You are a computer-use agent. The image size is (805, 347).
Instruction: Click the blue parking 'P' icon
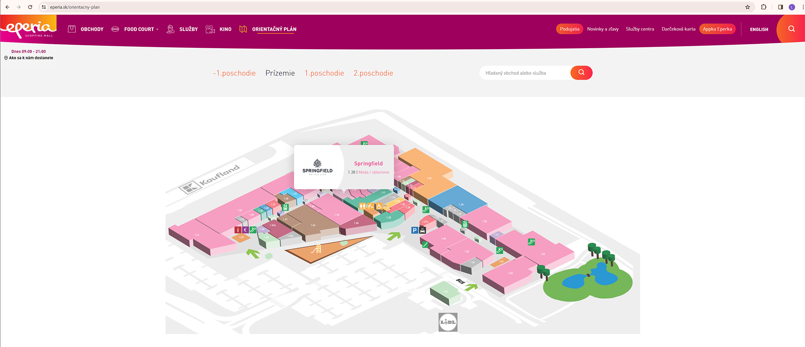pos(415,230)
